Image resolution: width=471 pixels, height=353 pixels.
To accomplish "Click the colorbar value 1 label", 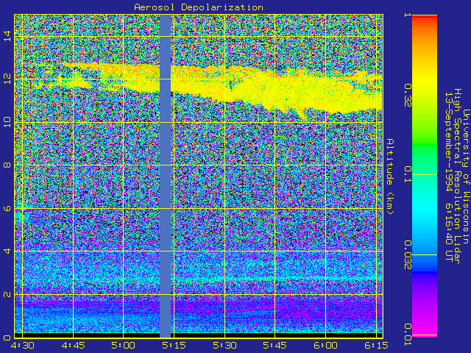I will pos(407,15).
